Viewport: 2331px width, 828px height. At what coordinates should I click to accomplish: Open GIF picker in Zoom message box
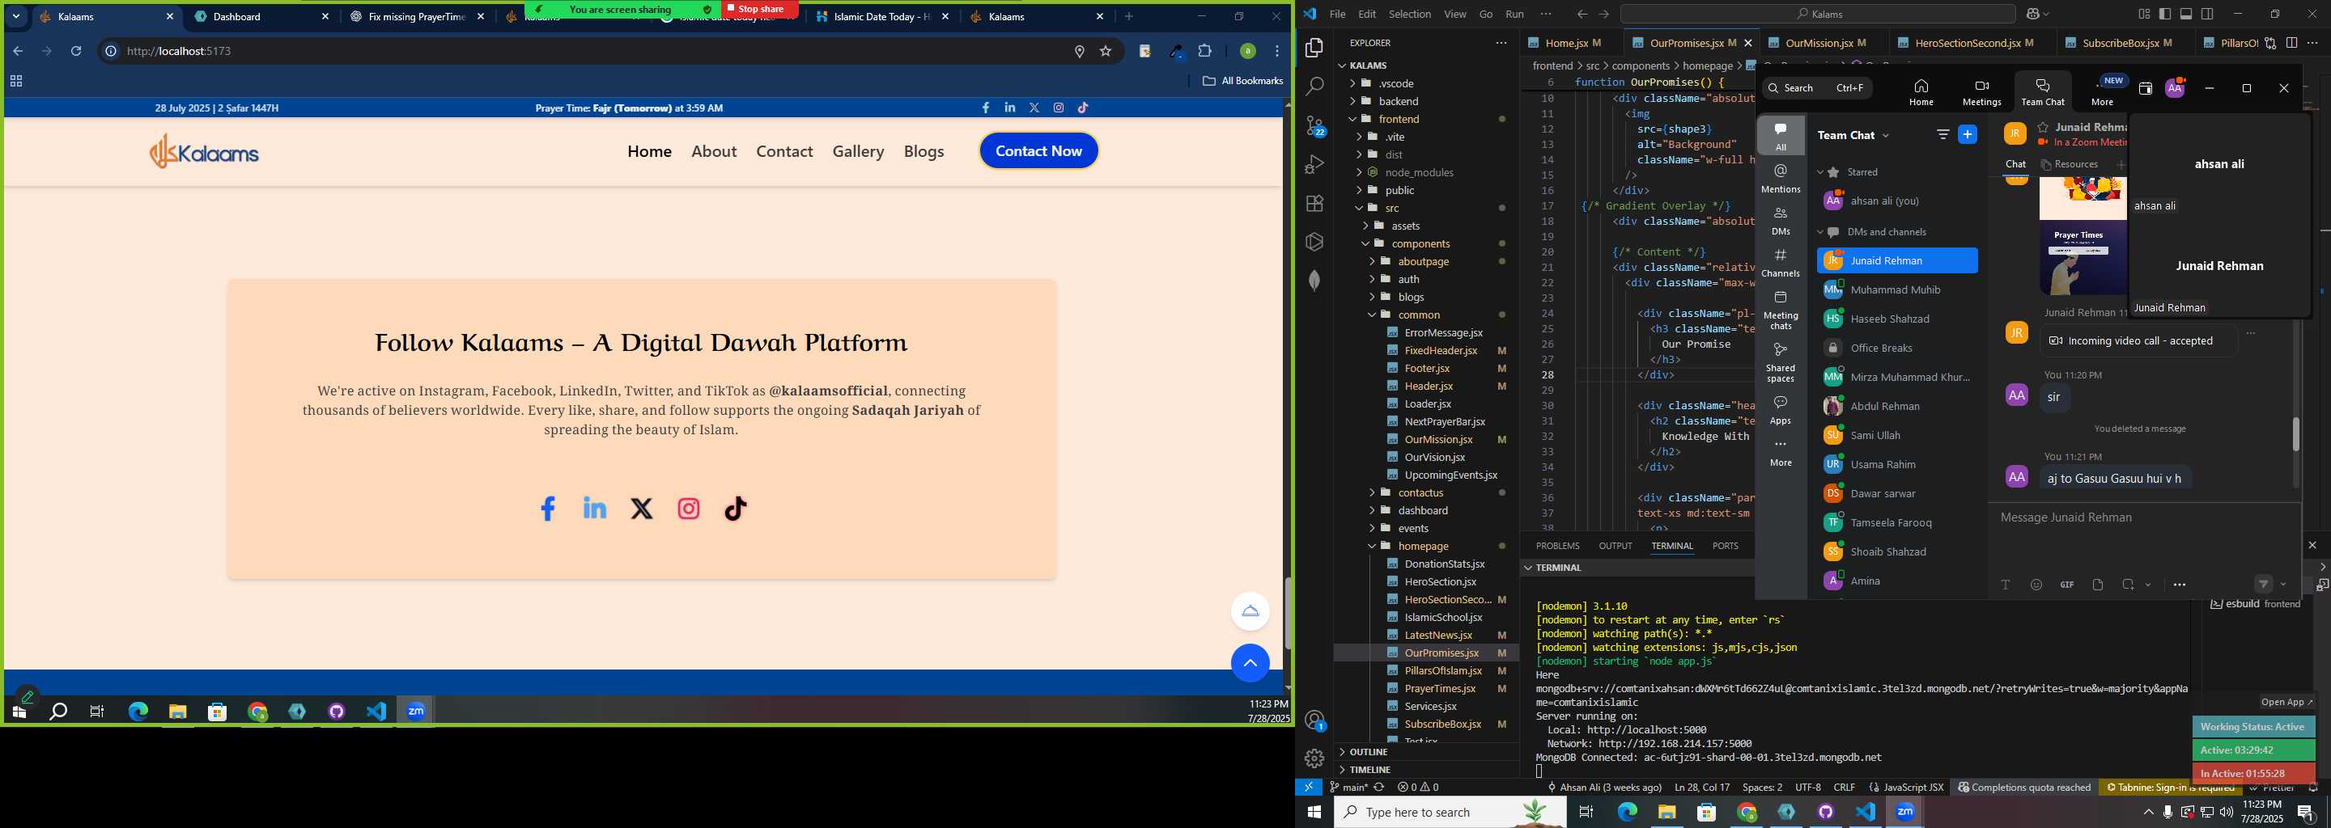pyautogui.click(x=2067, y=585)
